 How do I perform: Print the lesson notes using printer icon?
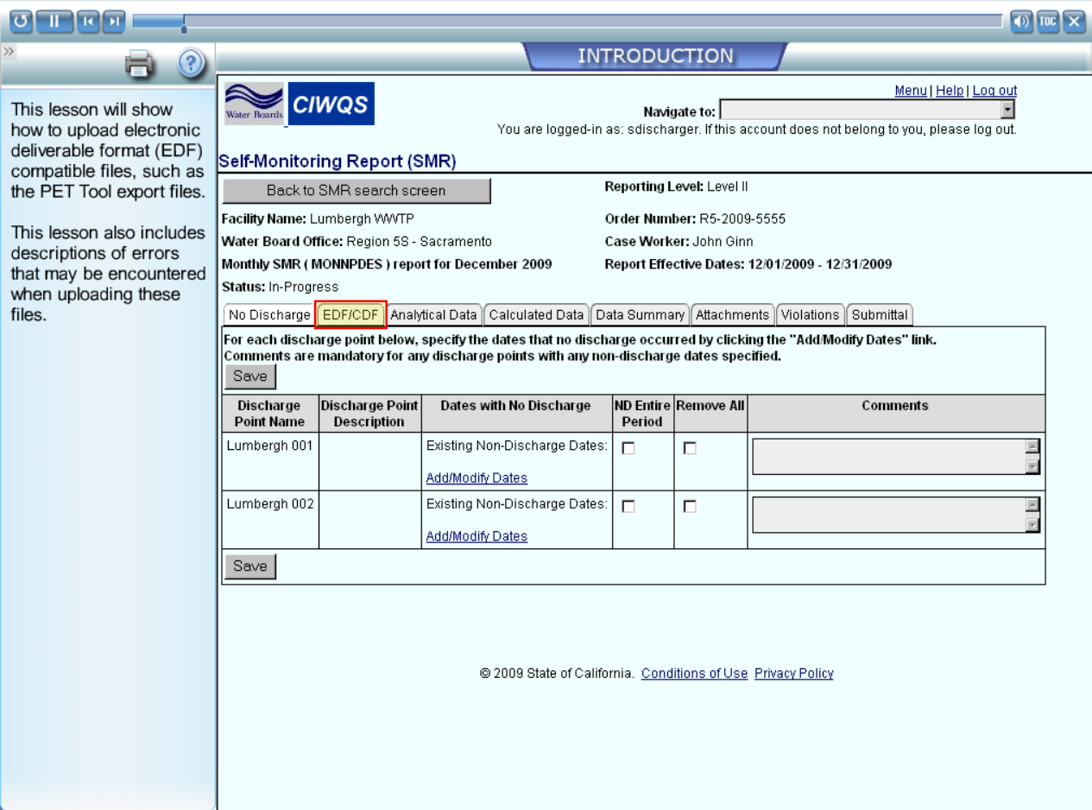click(x=140, y=63)
